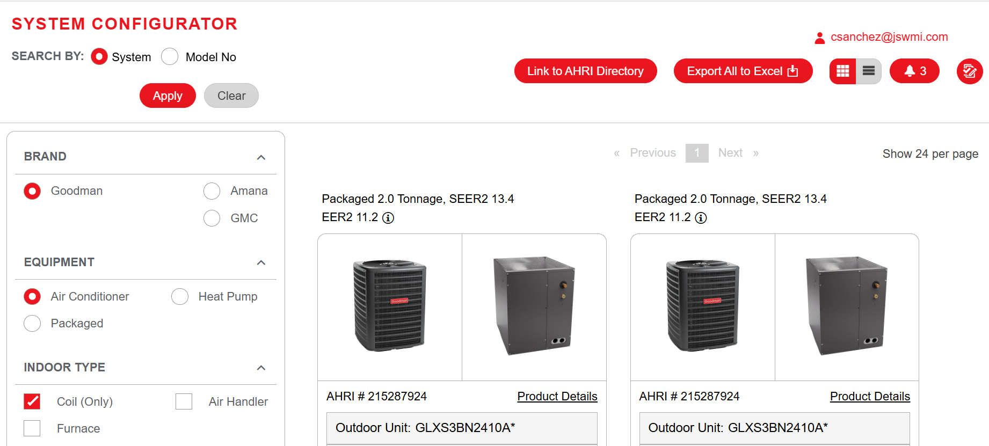The image size is (989, 446).
Task: Collapse the Indoor Type filter section
Action: [x=261, y=368]
